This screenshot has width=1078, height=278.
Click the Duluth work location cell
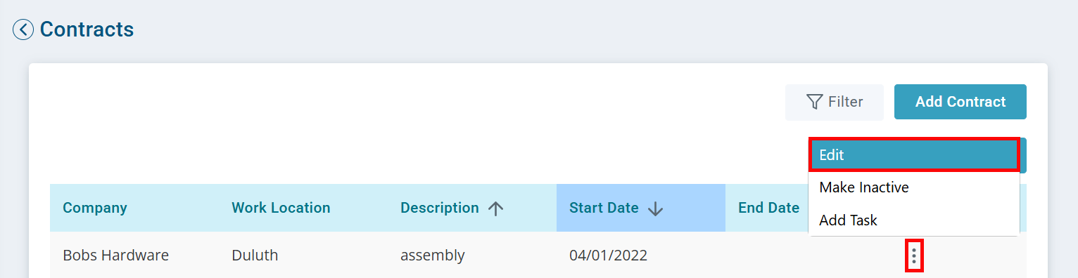point(255,256)
